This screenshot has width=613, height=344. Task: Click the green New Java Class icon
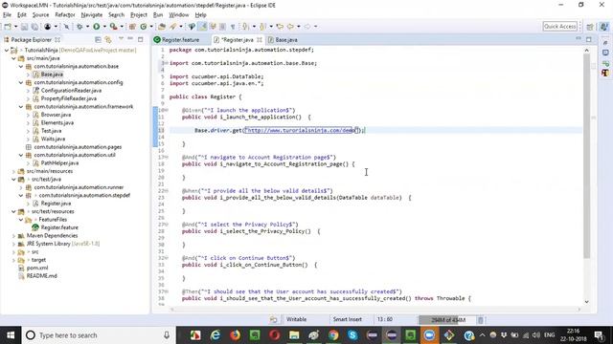point(144,27)
